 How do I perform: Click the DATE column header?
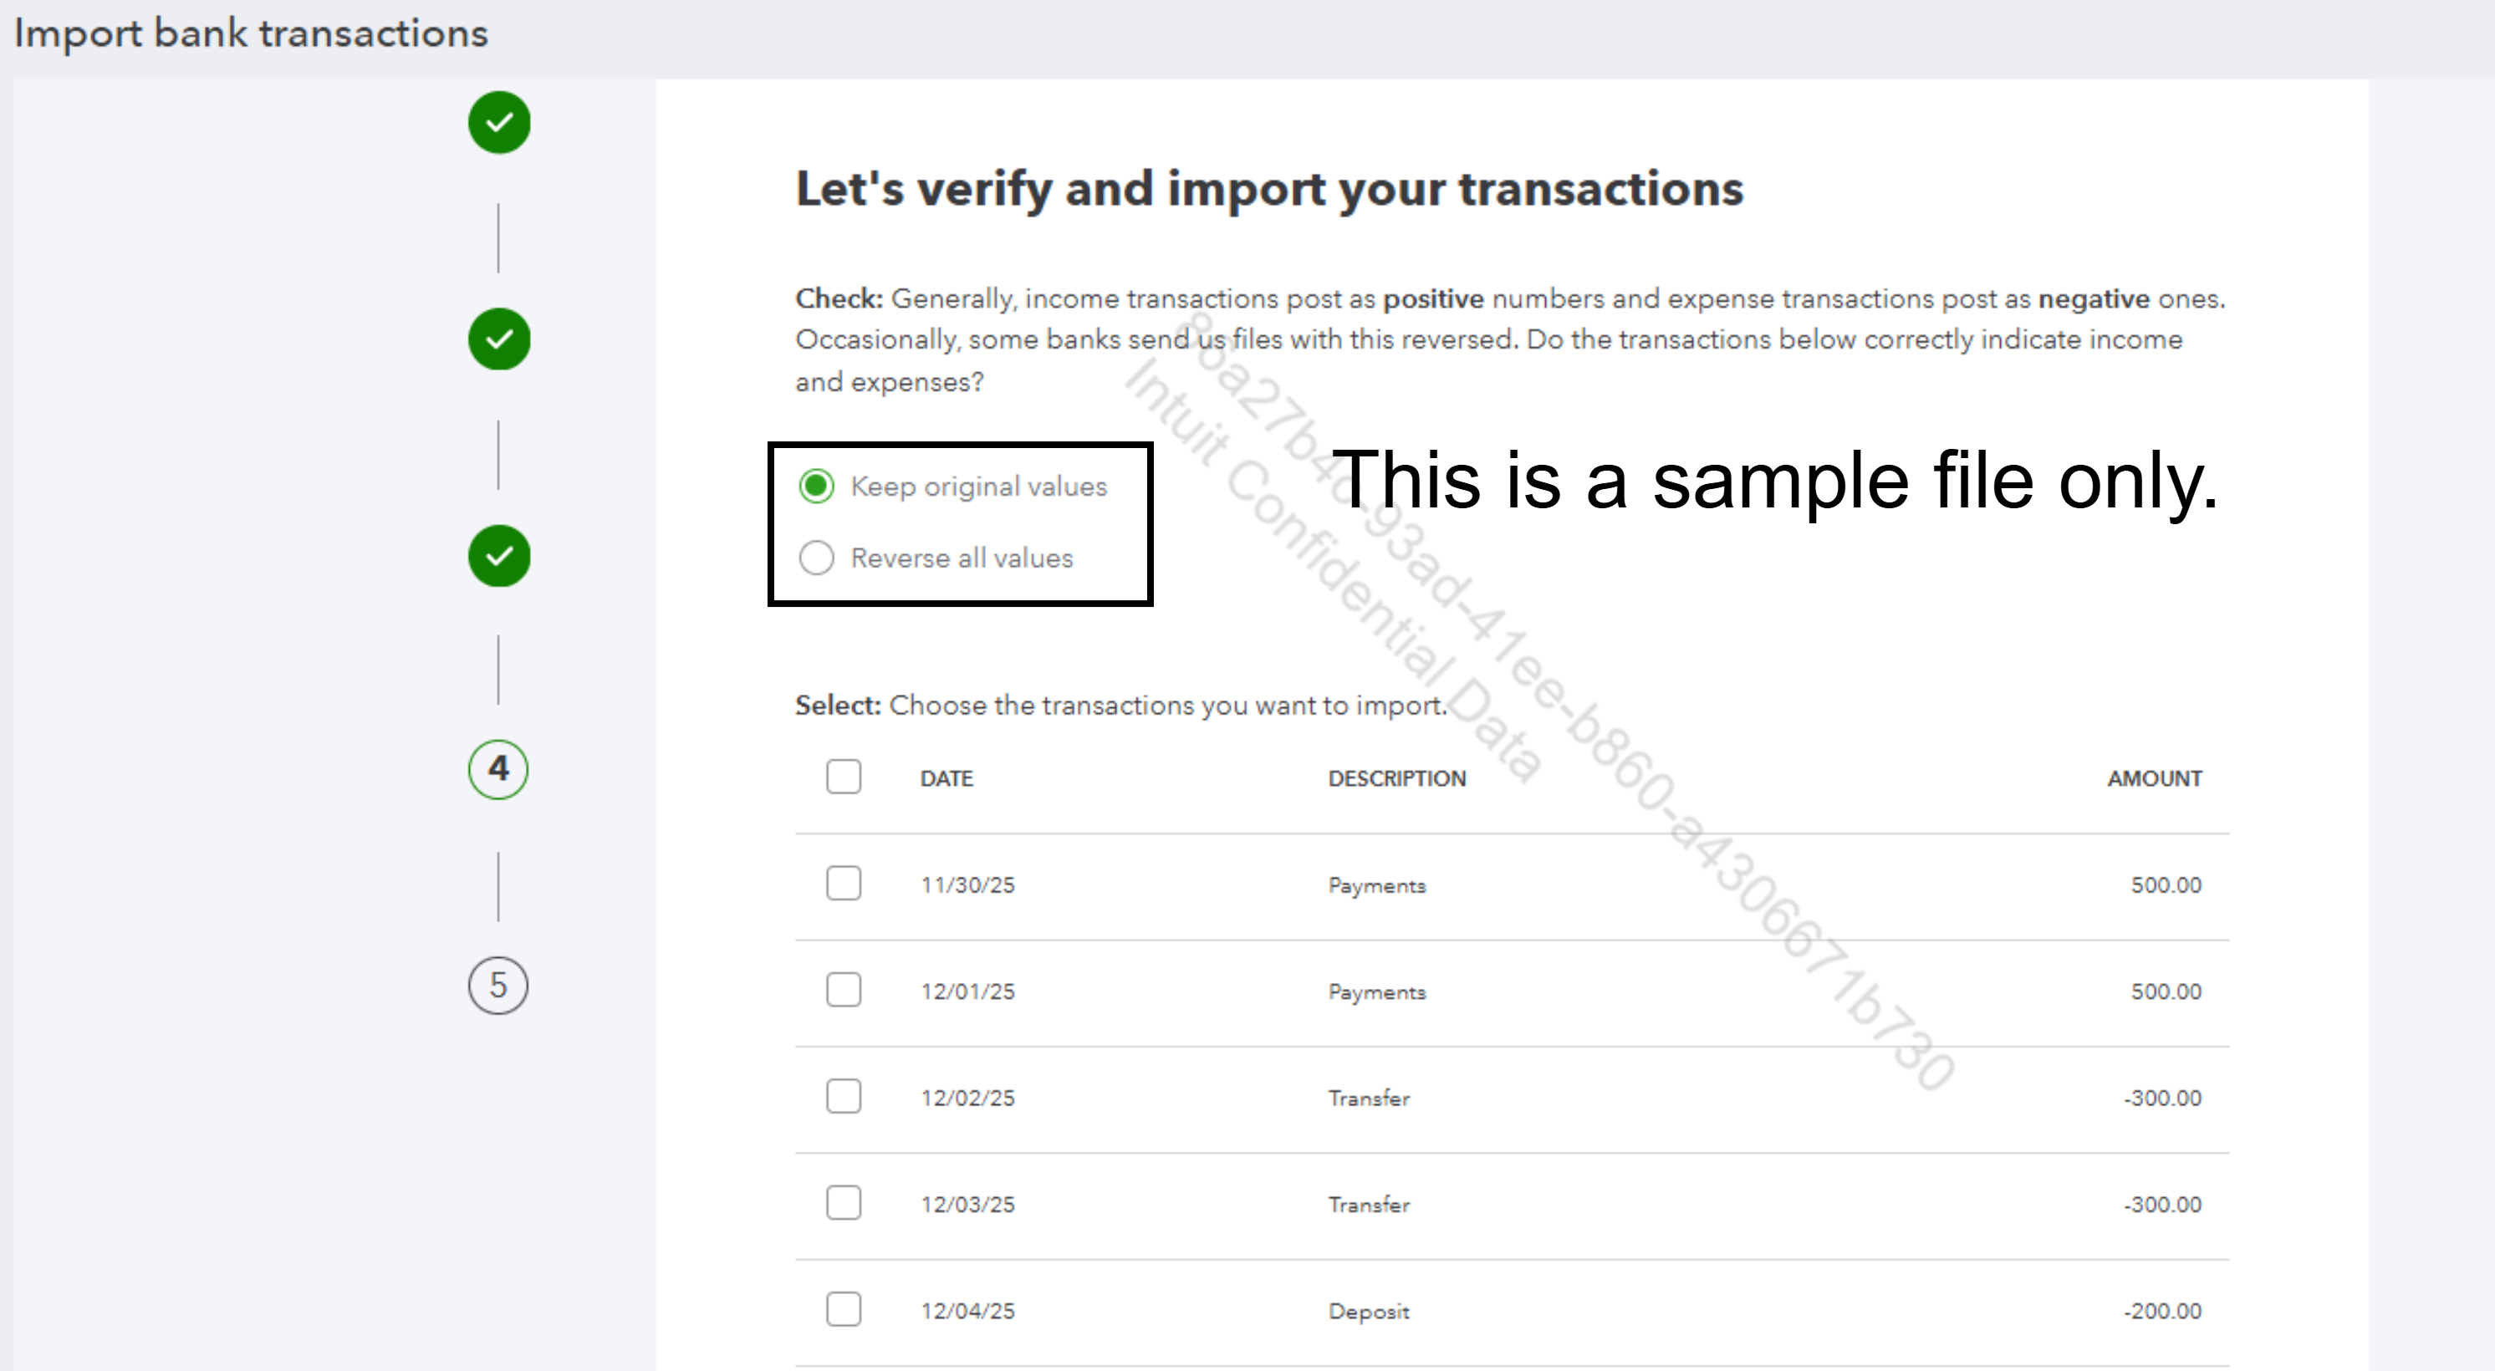point(946,778)
